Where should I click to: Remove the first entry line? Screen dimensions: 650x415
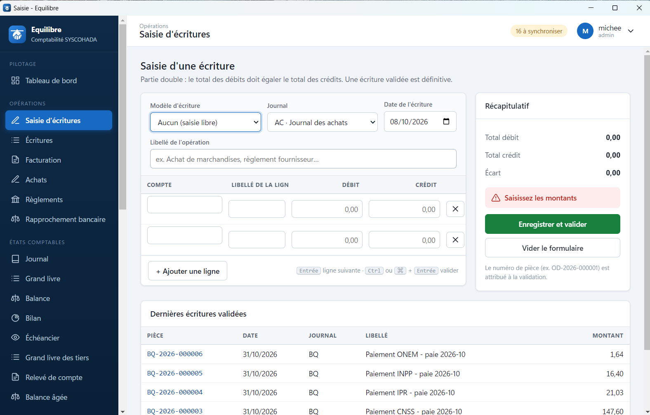(455, 209)
